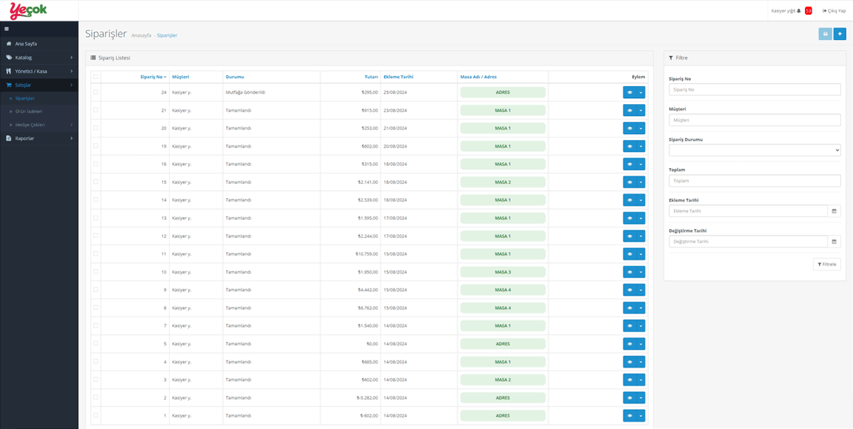This screenshot has width=853, height=429.
Task: Open the action dropdown caret for order 7
Action: (x=641, y=326)
